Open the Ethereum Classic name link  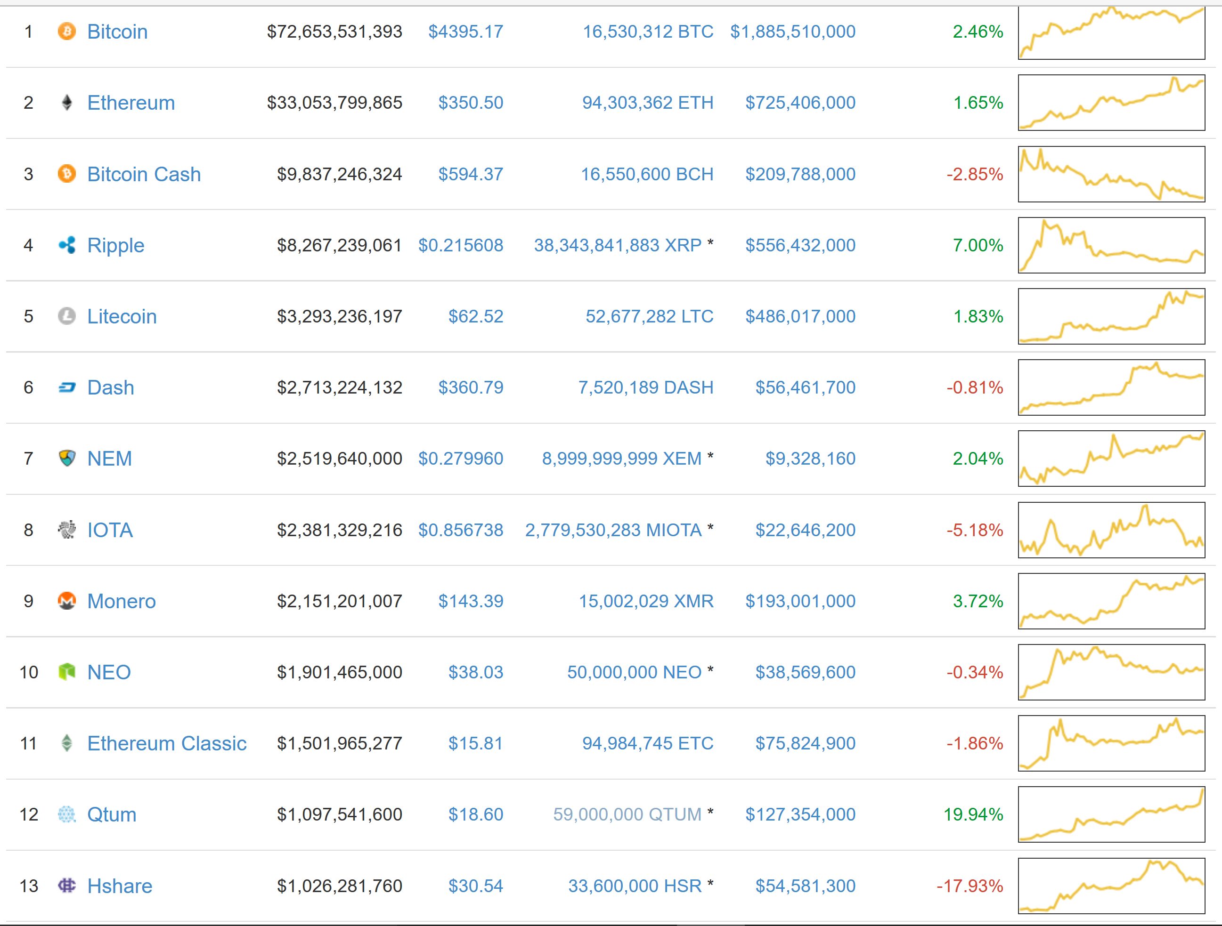click(167, 743)
